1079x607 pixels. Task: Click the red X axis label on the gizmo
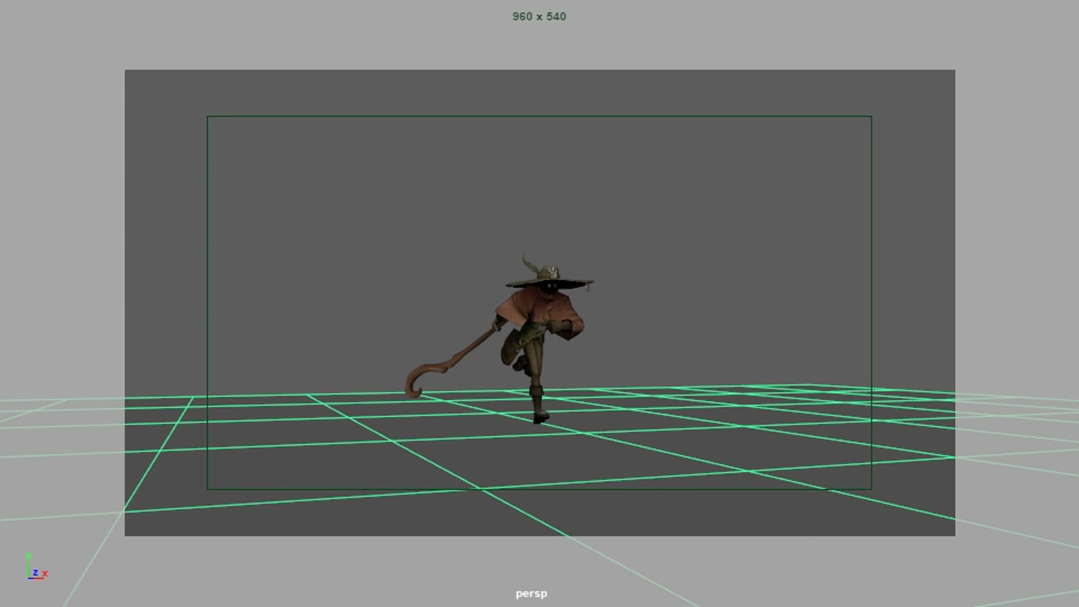click(44, 573)
